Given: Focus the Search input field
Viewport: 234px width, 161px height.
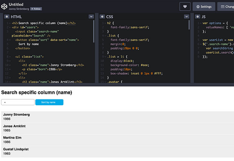Looking at the screenshot, I should 18,102.
